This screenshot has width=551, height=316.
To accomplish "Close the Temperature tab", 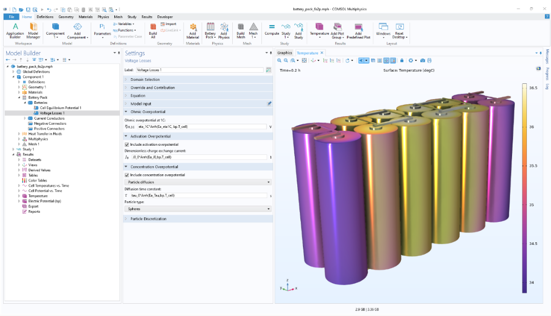I will coord(321,53).
